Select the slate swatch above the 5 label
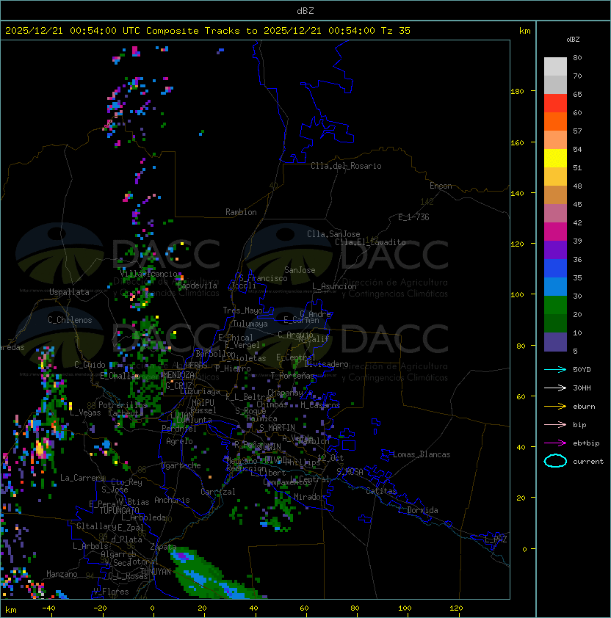The width and height of the screenshot is (611, 618). tap(555, 342)
